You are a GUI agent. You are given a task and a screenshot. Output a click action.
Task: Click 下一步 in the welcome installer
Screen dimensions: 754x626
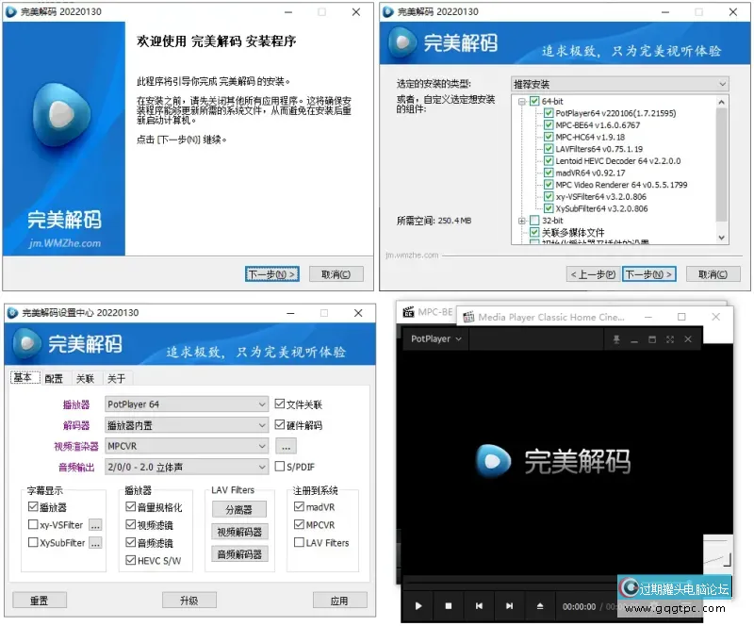[272, 274]
